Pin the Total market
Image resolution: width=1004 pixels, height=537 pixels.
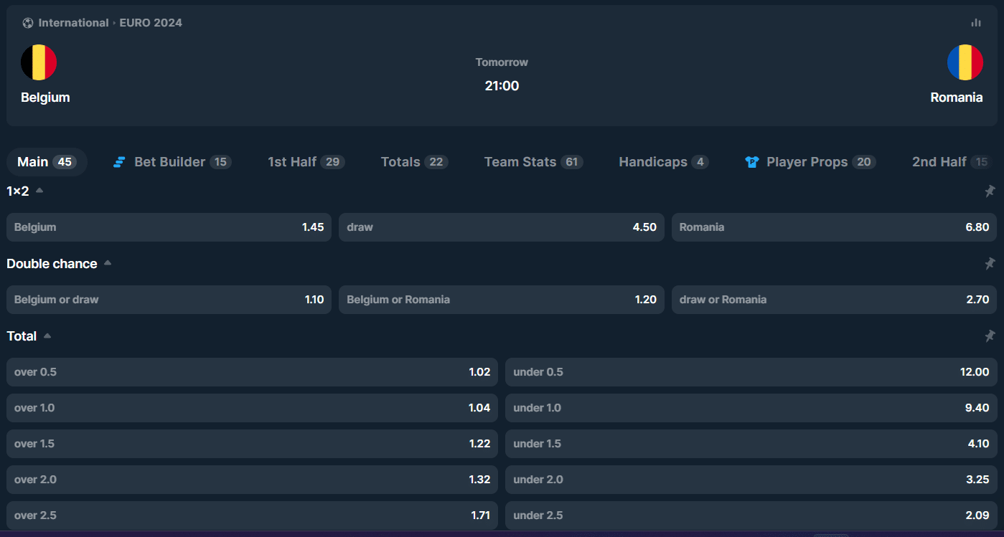990,336
